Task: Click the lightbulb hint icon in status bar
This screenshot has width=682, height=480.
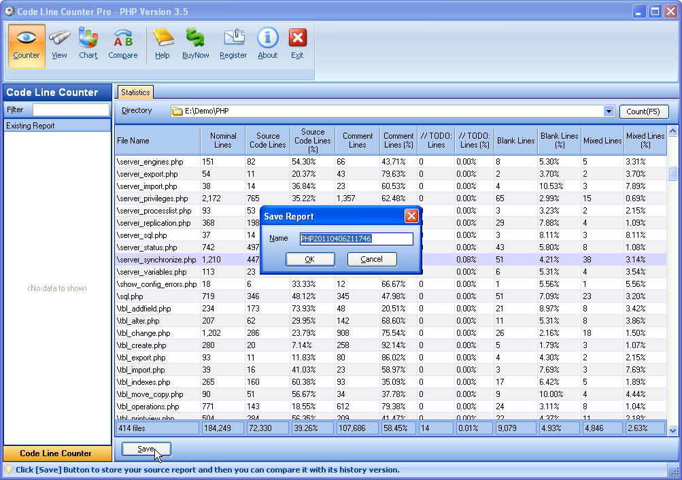Action: pos(8,470)
